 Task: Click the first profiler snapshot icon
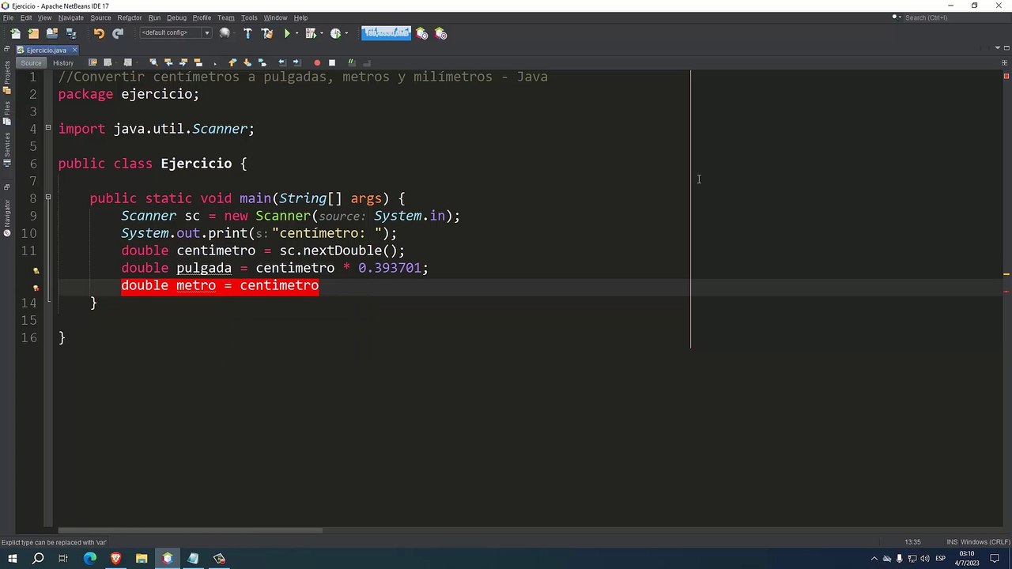click(x=421, y=33)
